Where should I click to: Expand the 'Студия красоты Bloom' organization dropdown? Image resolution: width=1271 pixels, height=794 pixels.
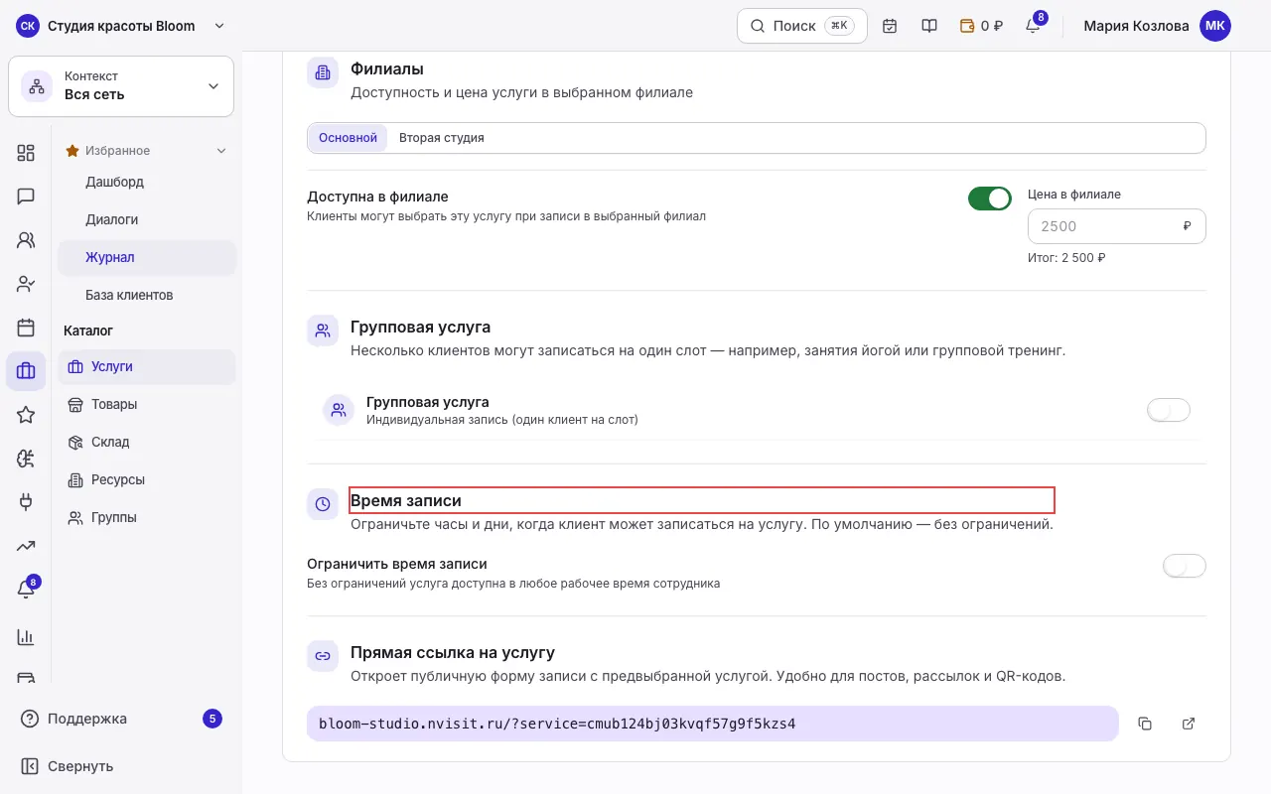pyautogui.click(x=121, y=26)
